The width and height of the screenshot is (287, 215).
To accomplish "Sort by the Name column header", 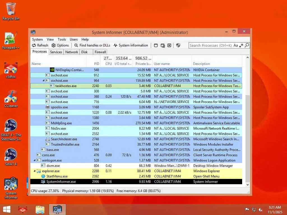I will [x=58, y=64].
